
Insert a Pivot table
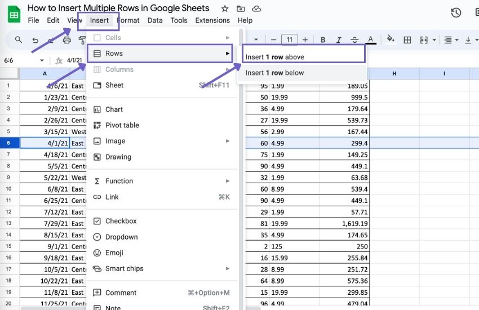[162, 125]
